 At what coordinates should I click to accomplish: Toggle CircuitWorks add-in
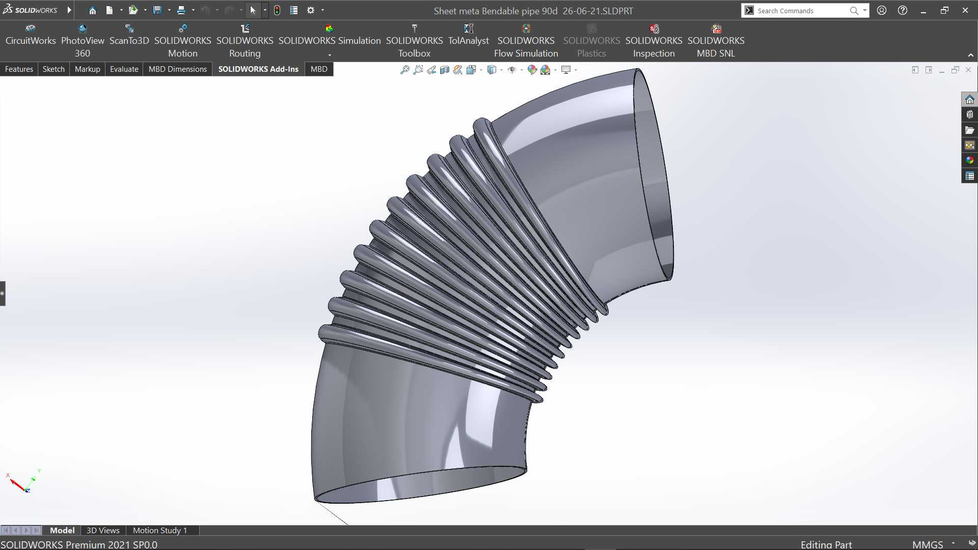coord(31,35)
